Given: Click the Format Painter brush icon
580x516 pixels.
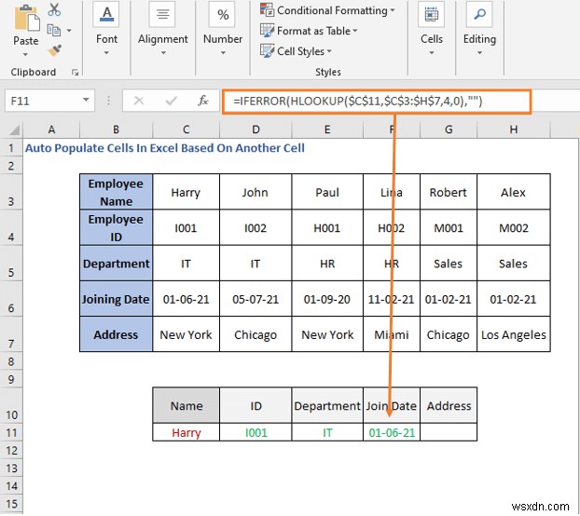Looking at the screenshot, I should tap(54, 50).
